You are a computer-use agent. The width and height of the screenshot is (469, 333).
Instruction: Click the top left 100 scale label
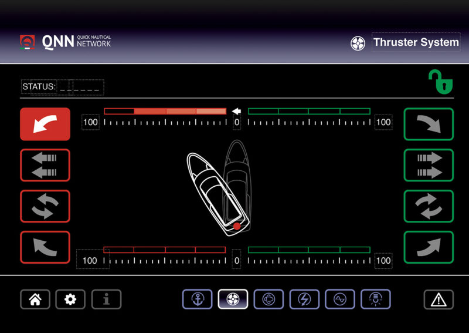point(91,122)
